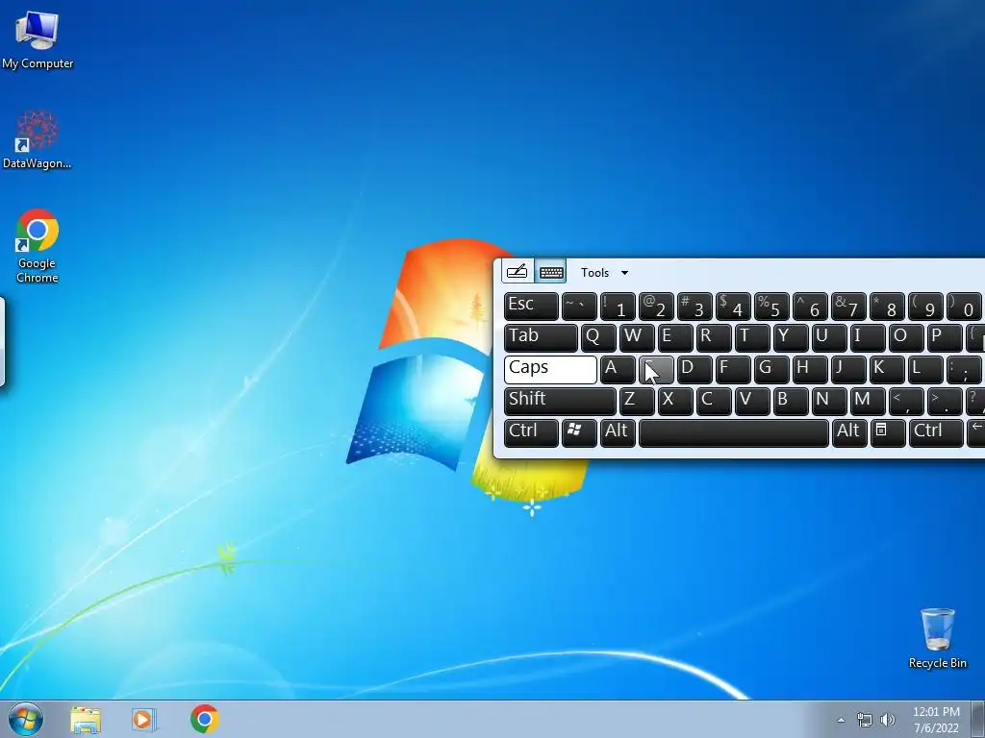
Task: Tap the space bar key
Action: pos(734,433)
